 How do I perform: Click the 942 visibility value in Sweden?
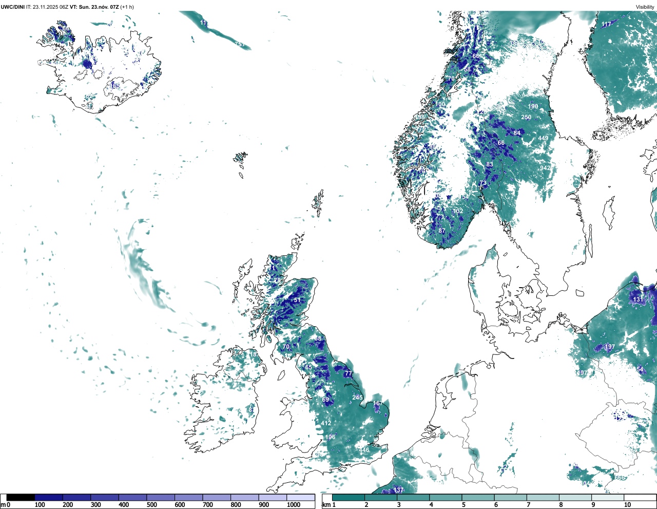pyautogui.click(x=545, y=168)
